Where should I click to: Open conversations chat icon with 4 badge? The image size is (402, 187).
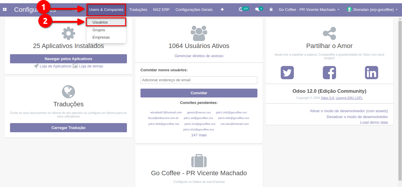[x=257, y=9]
